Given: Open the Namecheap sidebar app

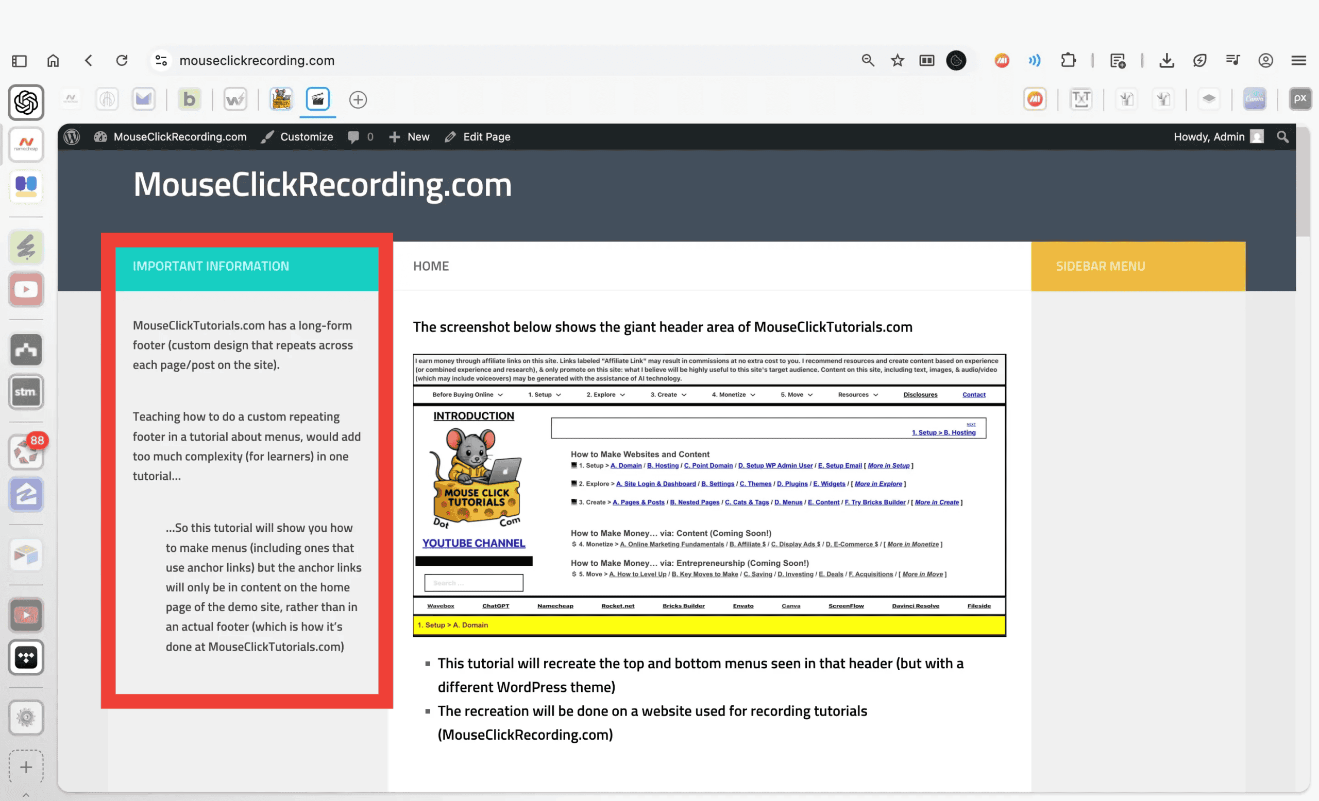Looking at the screenshot, I should point(26,144).
